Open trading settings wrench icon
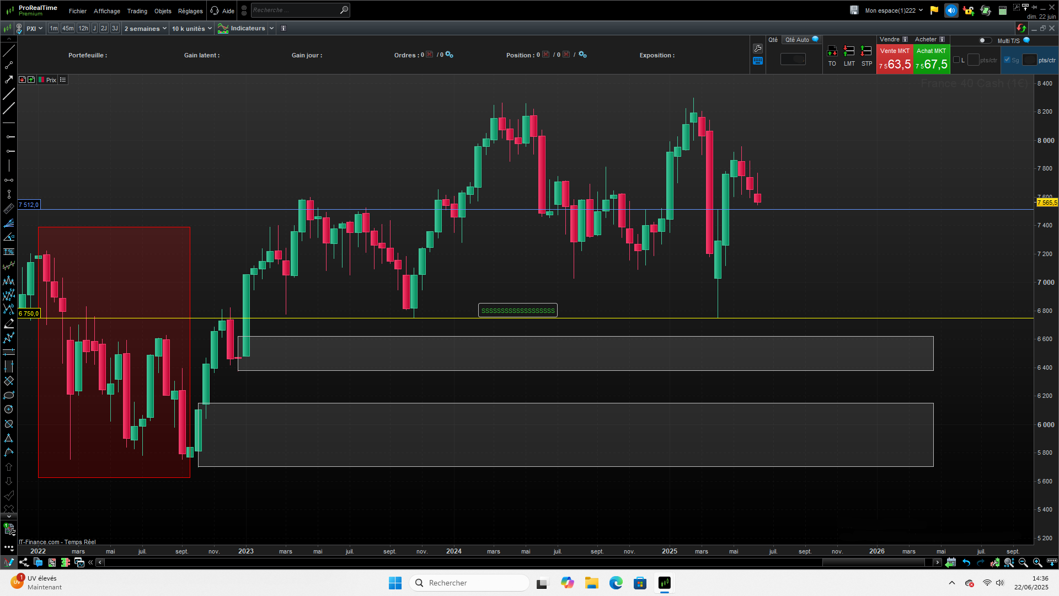Viewport: 1059px width, 596px height. point(758,49)
